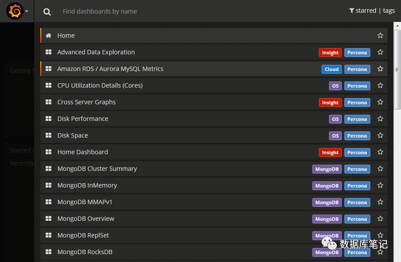
Task: Type in Find dashboards by name field
Action: click(x=175, y=11)
